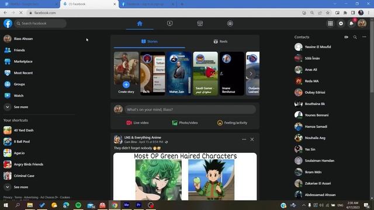
Task: Open Adobe Media Encoder from taskbar
Action: (126, 205)
